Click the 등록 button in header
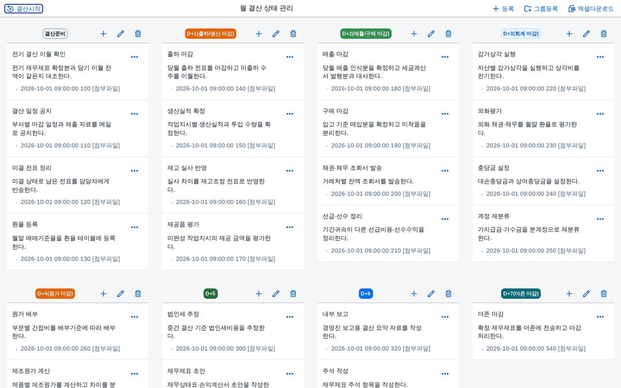621x388 pixels. (x=503, y=9)
